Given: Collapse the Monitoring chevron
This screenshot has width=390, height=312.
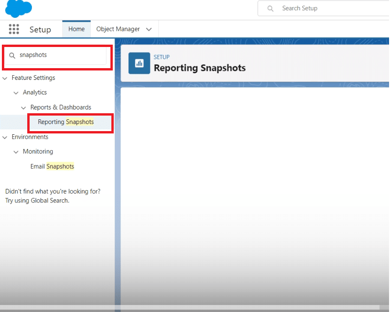Looking at the screenshot, I should (16, 152).
